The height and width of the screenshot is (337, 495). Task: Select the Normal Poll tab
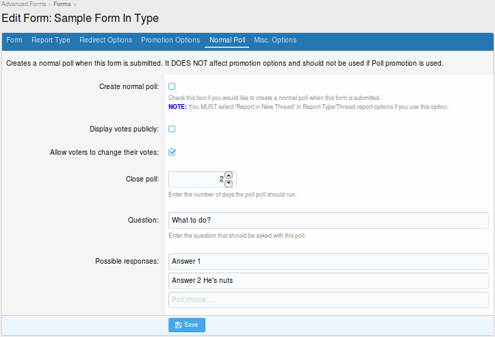pos(227,40)
